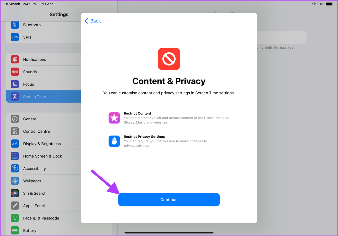Open Focus moon icon
The width and height of the screenshot is (338, 236).
pos(15,84)
